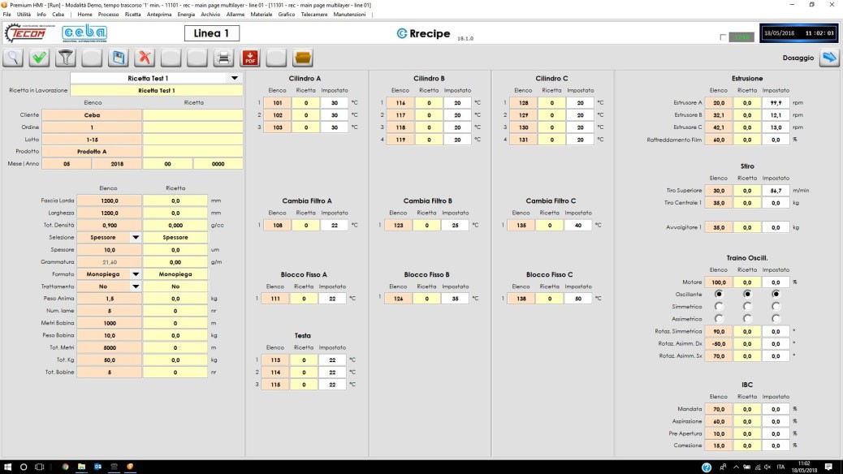Open the Processo menu
843x474 pixels.
click(108, 15)
